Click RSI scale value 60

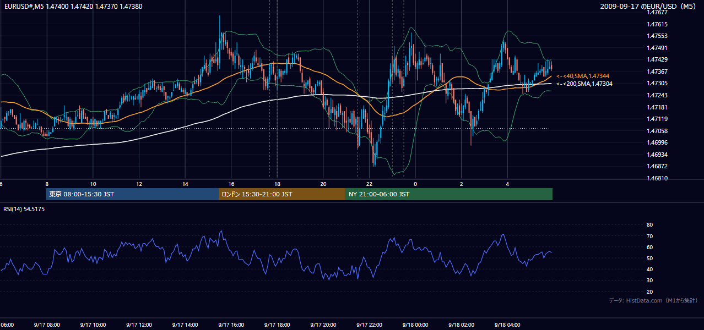pos(650,247)
